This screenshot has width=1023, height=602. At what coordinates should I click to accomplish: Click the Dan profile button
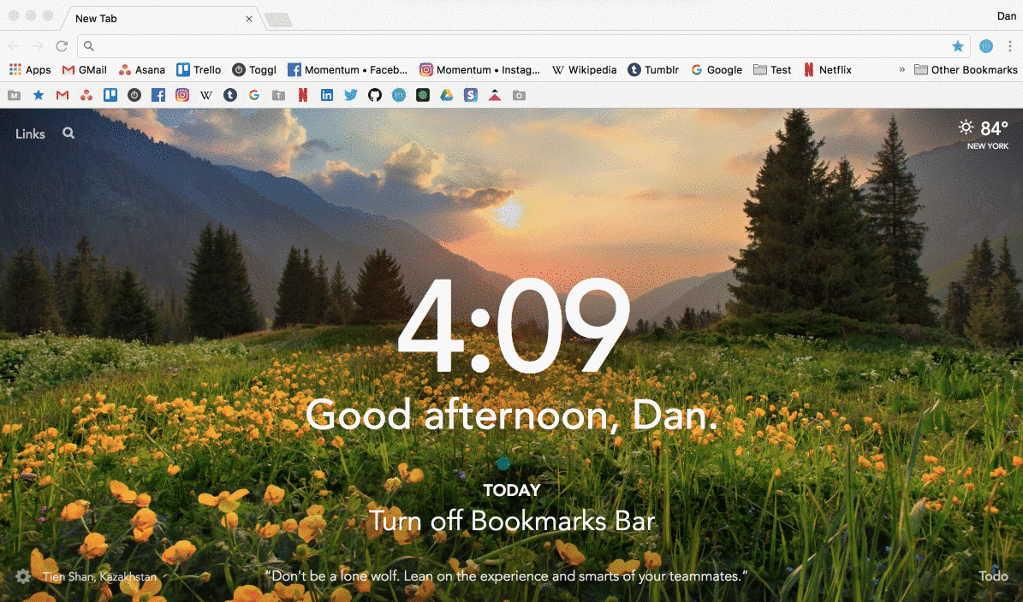pos(1006,15)
